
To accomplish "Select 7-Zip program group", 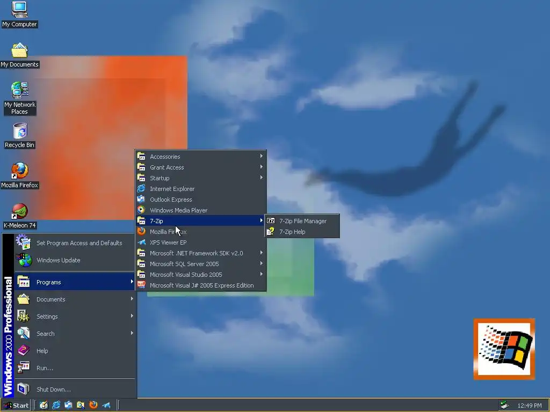I will click(x=201, y=220).
